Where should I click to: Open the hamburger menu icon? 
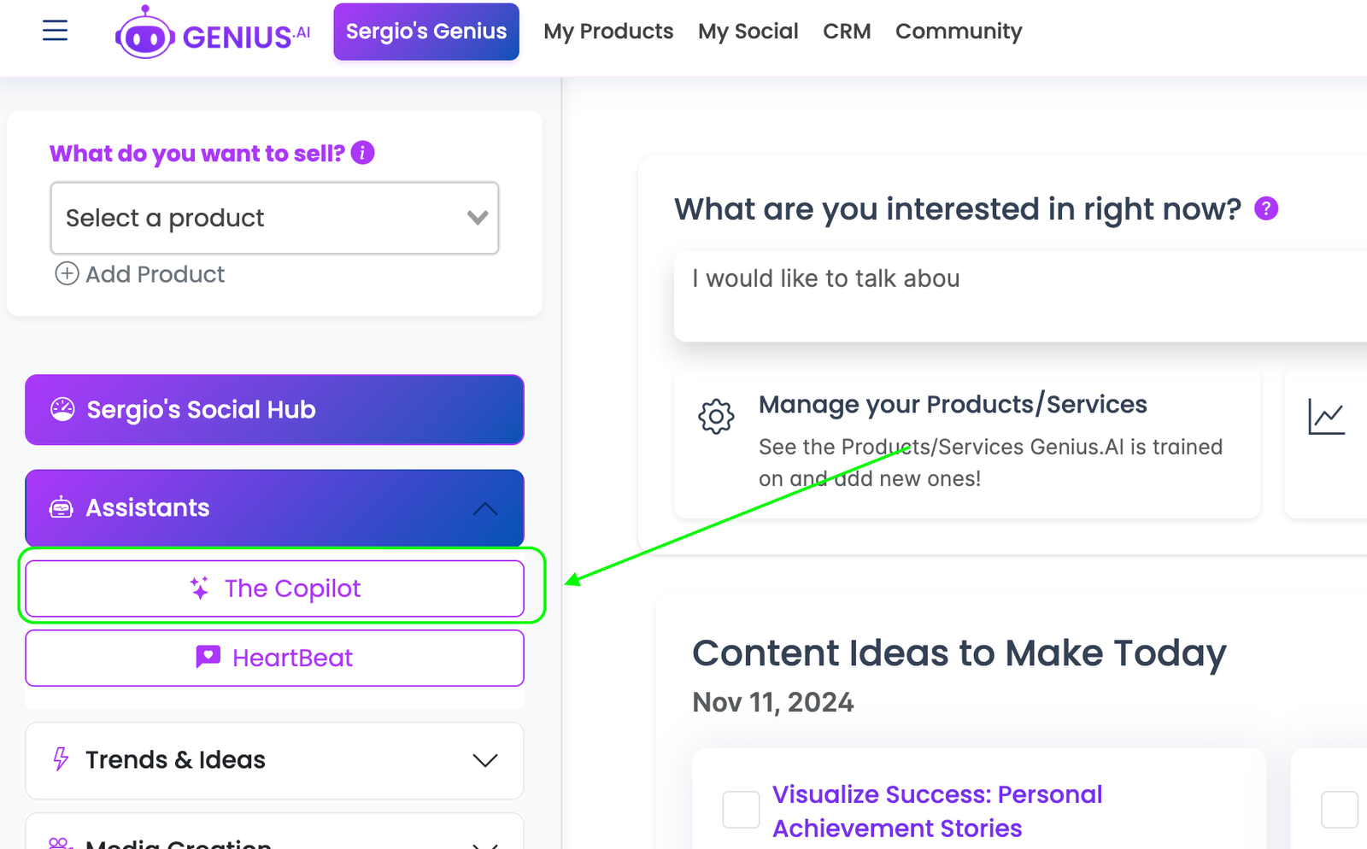(x=55, y=32)
